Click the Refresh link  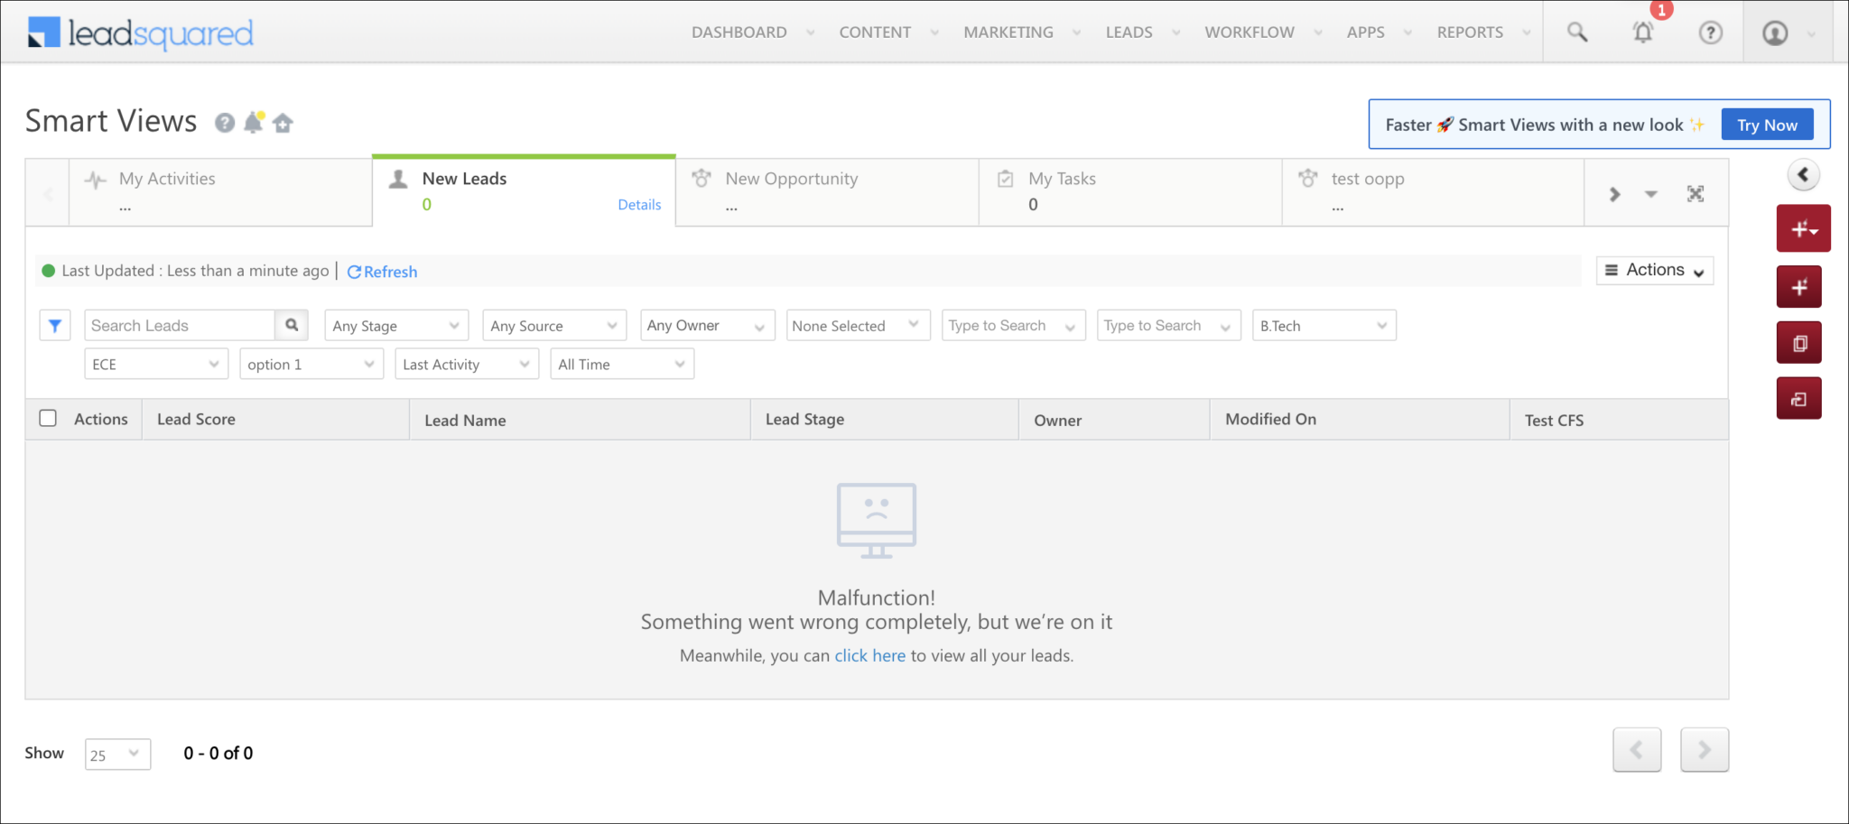(382, 271)
